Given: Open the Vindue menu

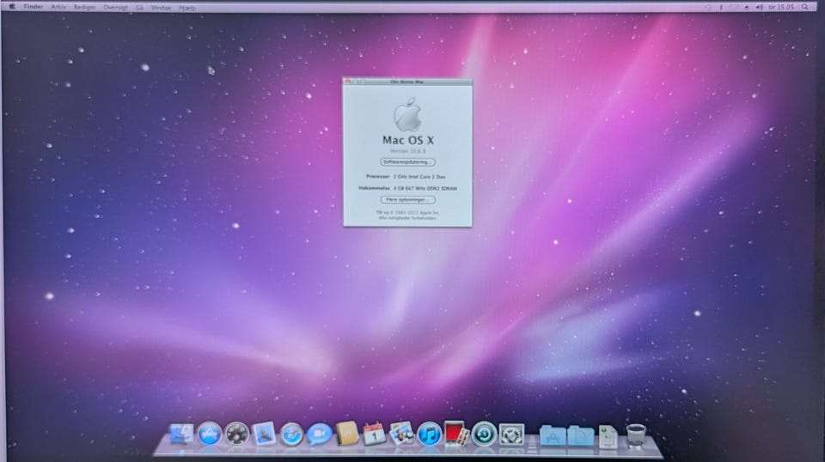Looking at the screenshot, I should (161, 8).
